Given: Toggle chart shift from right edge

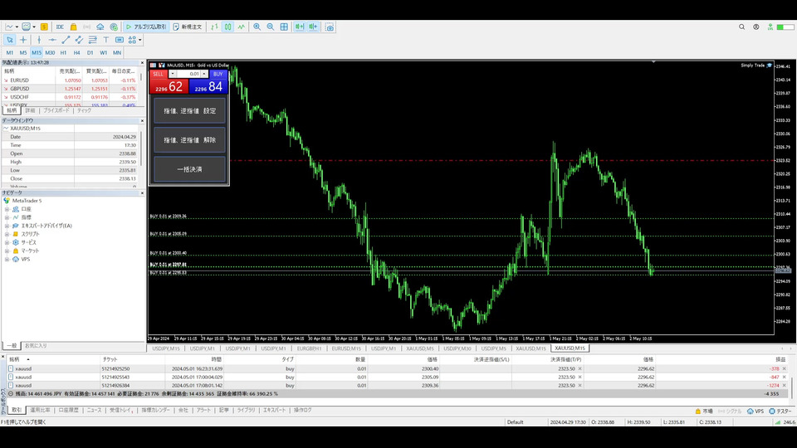Looking at the screenshot, I should 313,27.
